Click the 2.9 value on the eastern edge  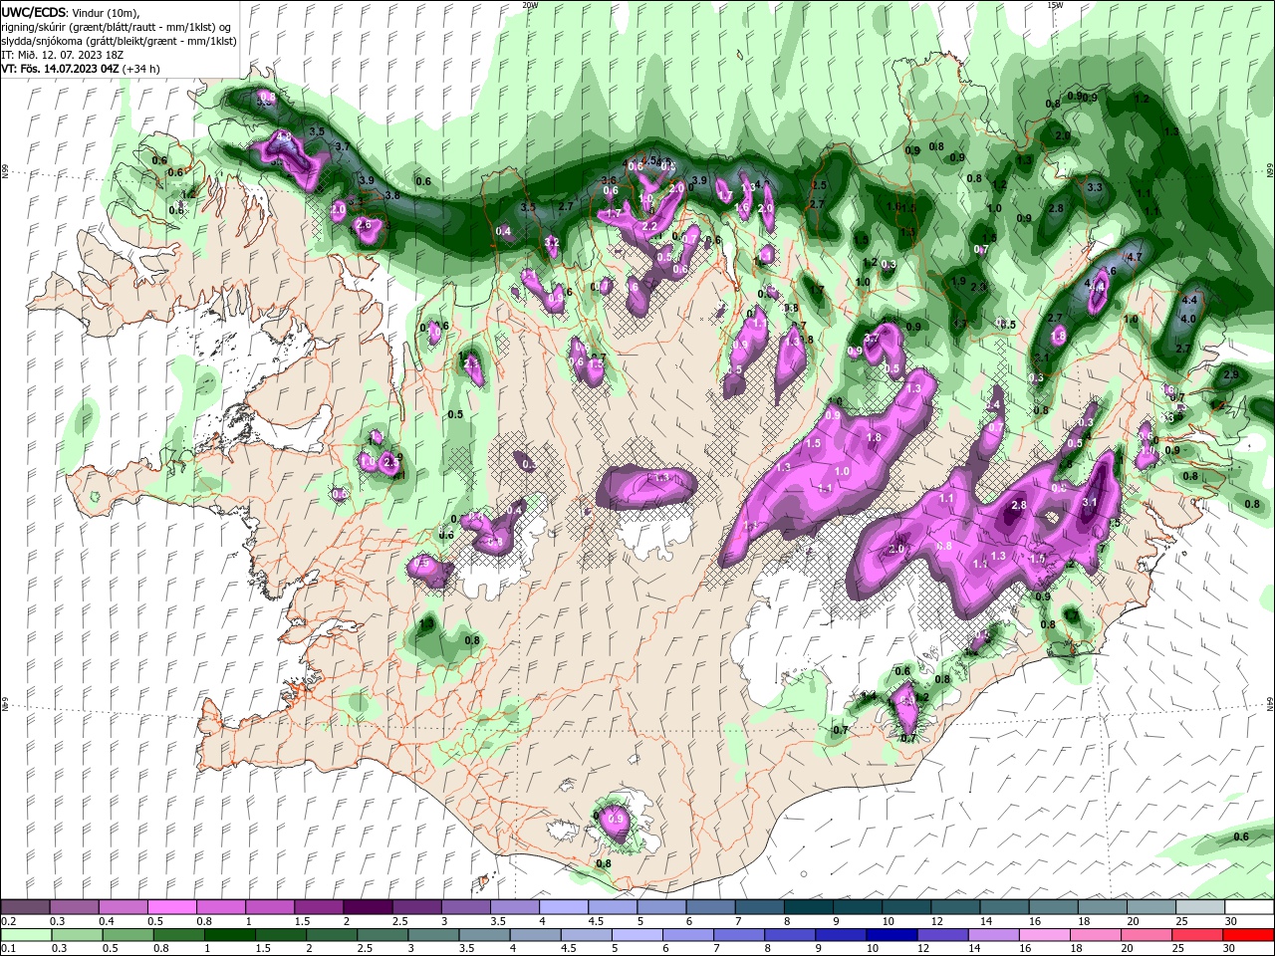pyautogui.click(x=1230, y=374)
